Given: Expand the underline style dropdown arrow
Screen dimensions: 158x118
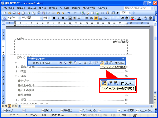Looking at the screenshot, I should 66,18.
